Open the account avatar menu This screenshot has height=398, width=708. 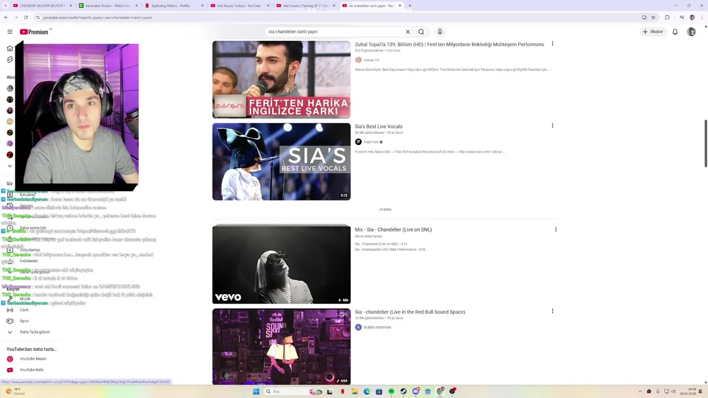coord(691,32)
